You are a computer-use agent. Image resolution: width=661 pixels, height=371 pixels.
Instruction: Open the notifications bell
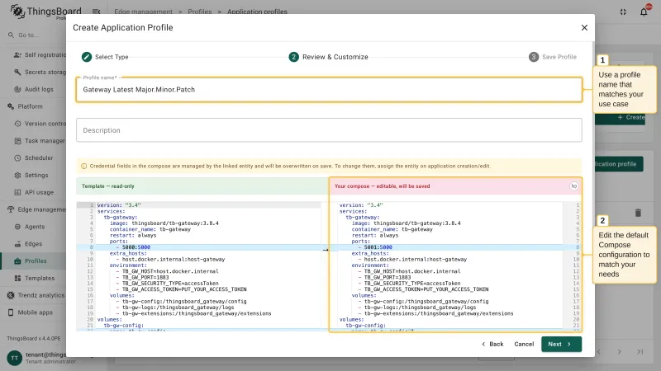pyautogui.click(x=644, y=12)
